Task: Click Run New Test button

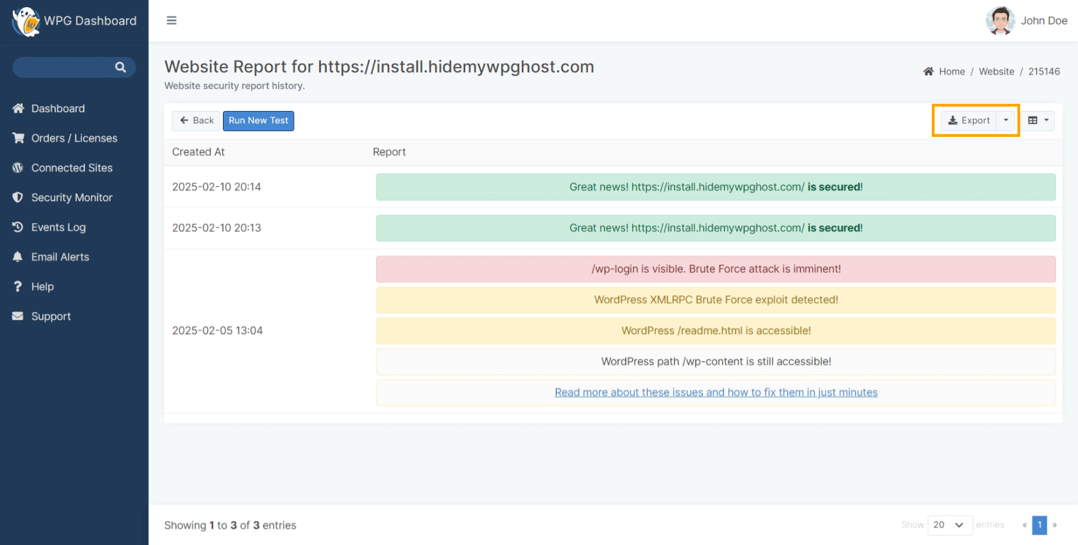Action: (x=259, y=121)
